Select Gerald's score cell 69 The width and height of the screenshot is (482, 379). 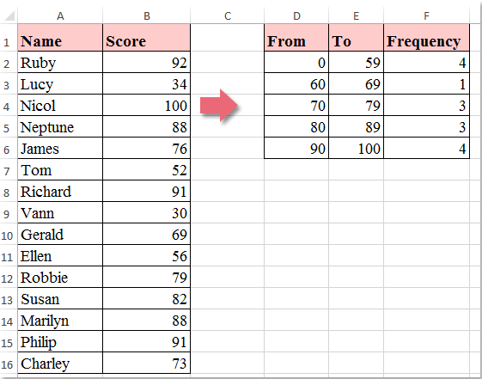coord(147,235)
